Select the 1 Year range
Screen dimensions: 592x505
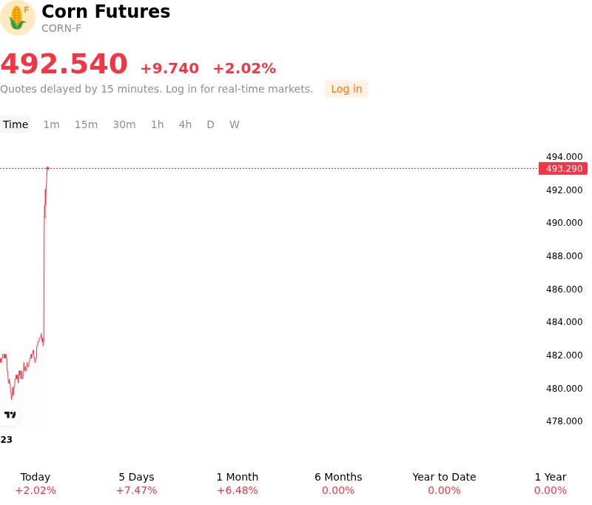coord(551,484)
